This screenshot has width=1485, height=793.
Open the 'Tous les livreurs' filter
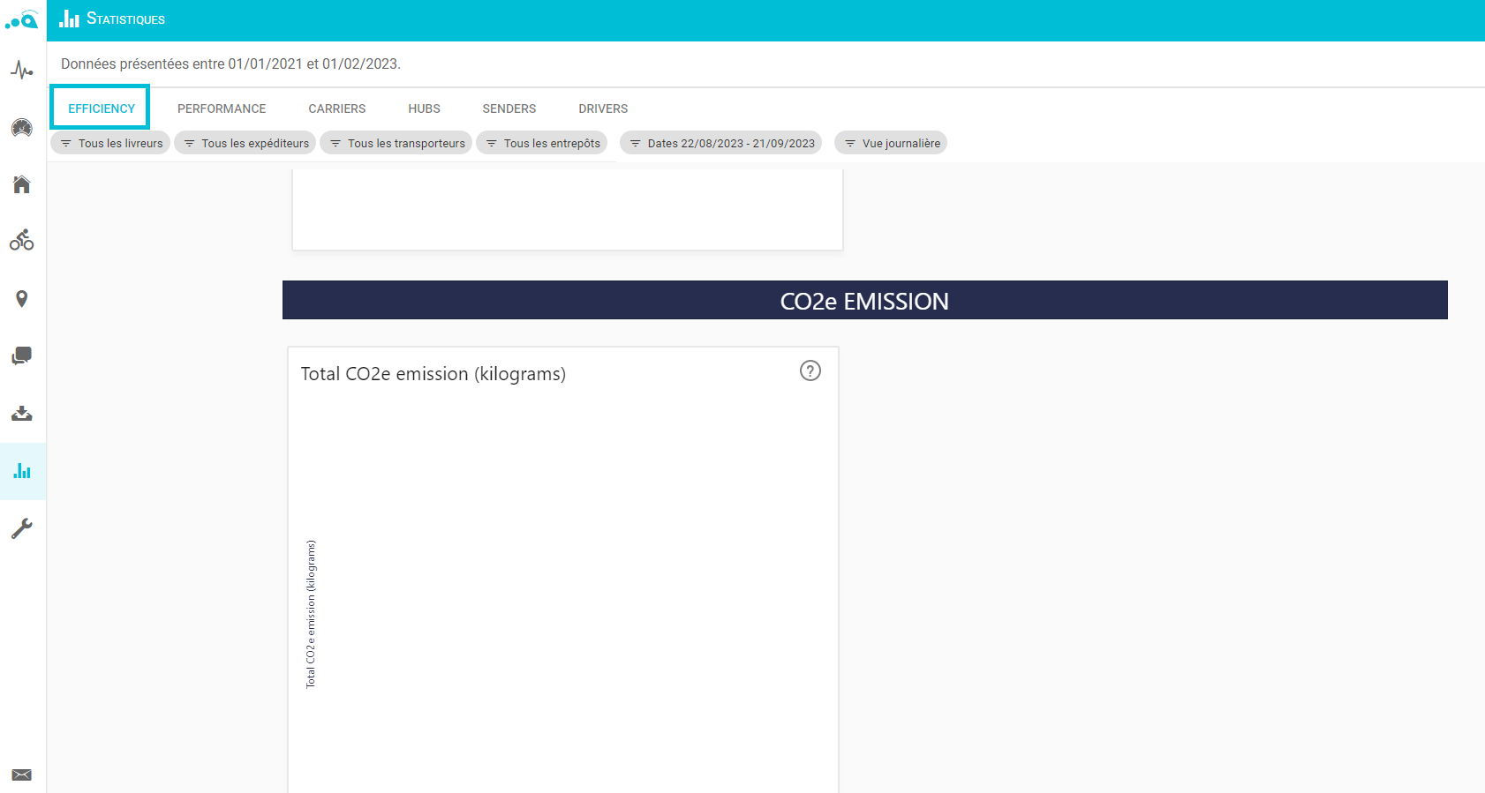coord(110,143)
